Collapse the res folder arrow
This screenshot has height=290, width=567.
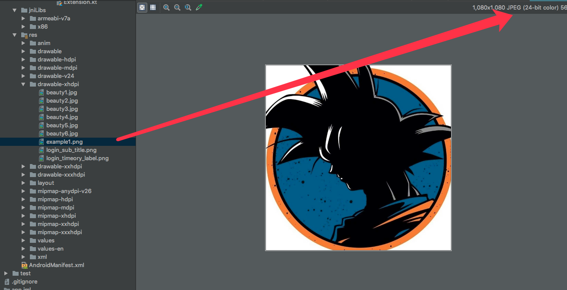(15, 35)
